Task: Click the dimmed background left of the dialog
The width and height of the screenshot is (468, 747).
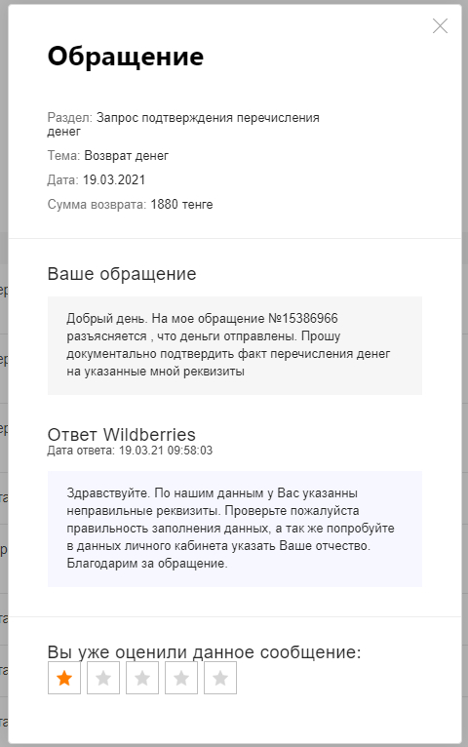Action: pos(4,381)
